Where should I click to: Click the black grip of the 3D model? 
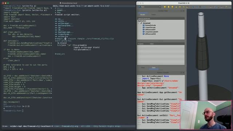[x=202, y=52]
